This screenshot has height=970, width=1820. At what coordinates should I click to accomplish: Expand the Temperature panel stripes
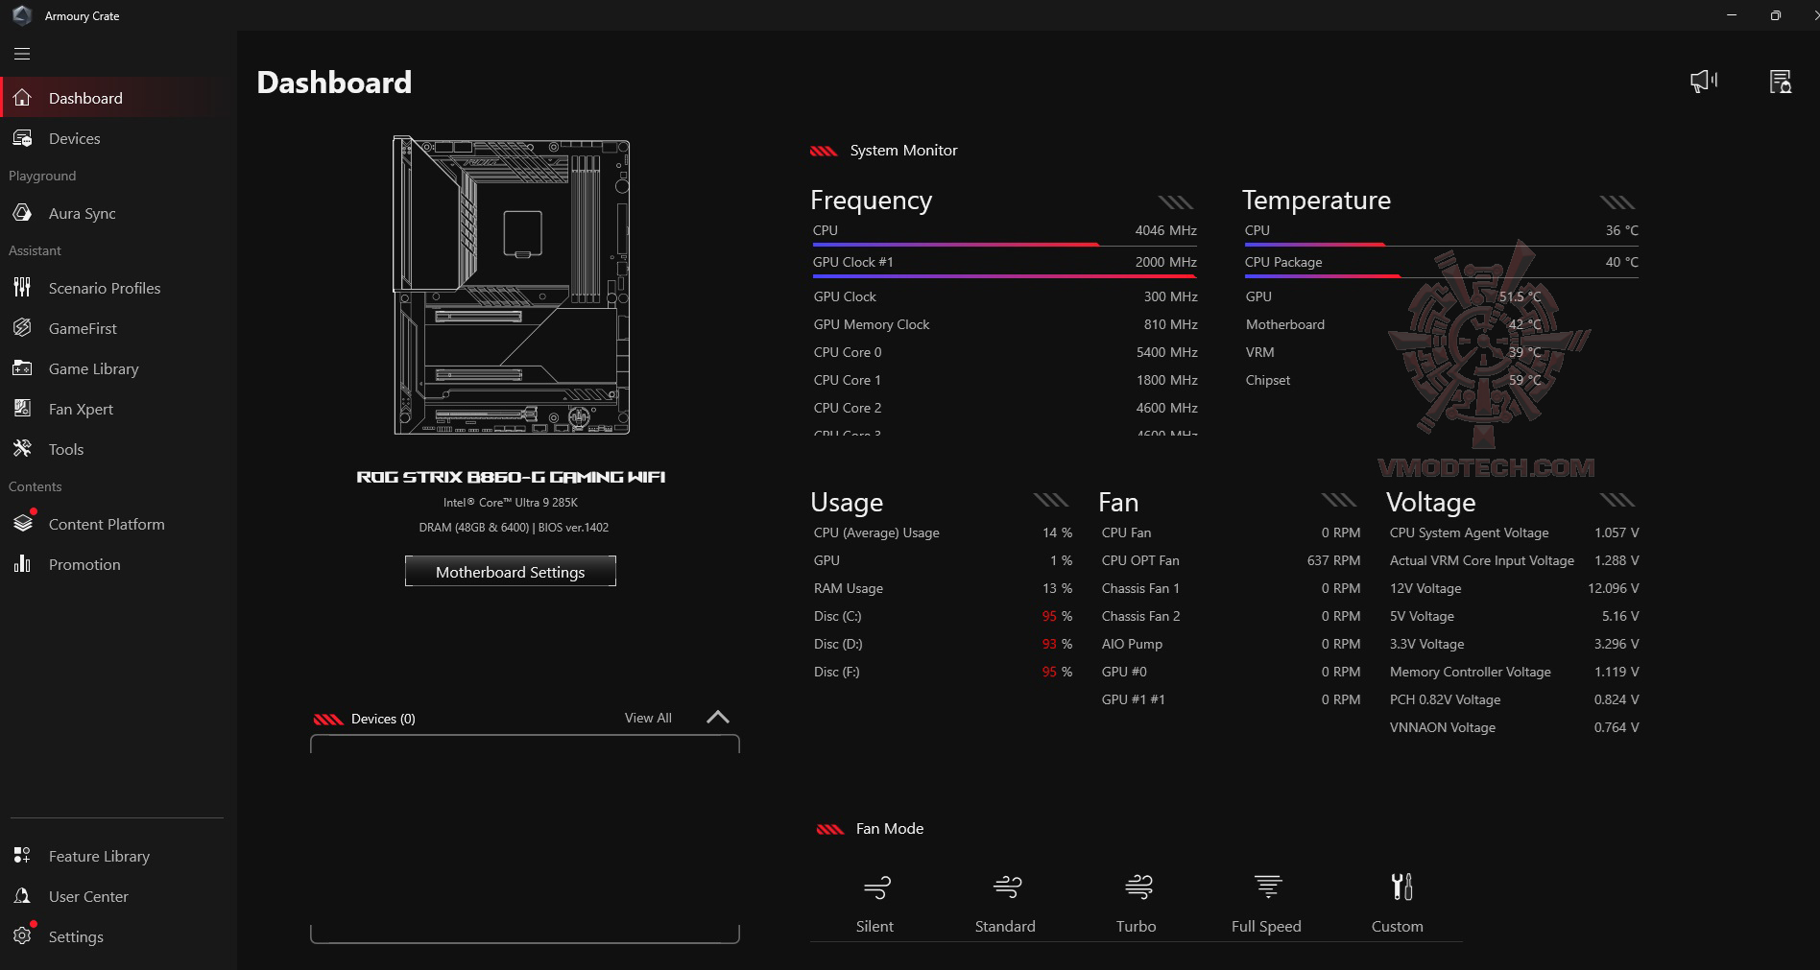1617,201
